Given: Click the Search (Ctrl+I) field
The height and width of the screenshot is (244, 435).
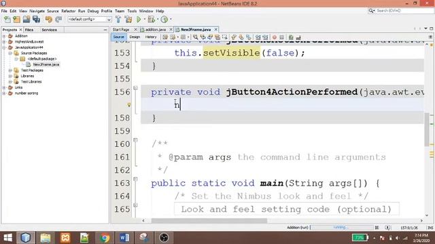Looking at the screenshot, I should (x=400, y=11).
